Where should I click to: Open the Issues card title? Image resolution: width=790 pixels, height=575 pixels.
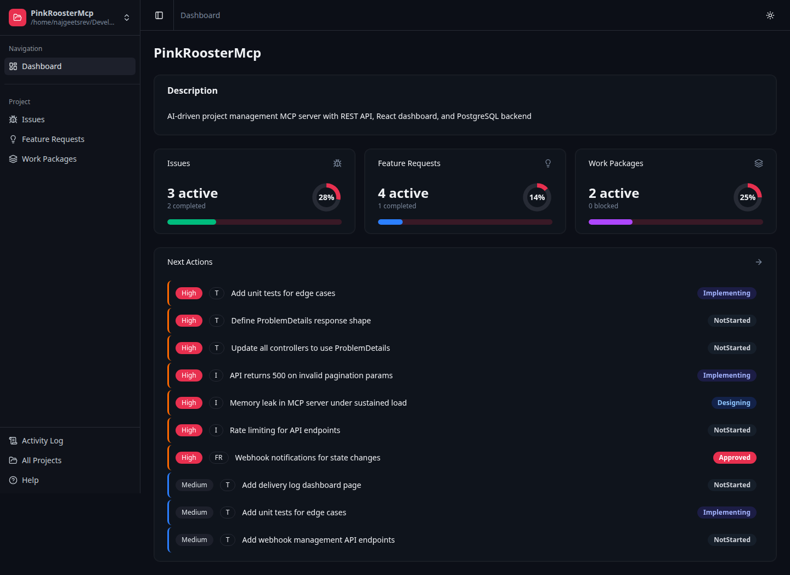(x=179, y=163)
